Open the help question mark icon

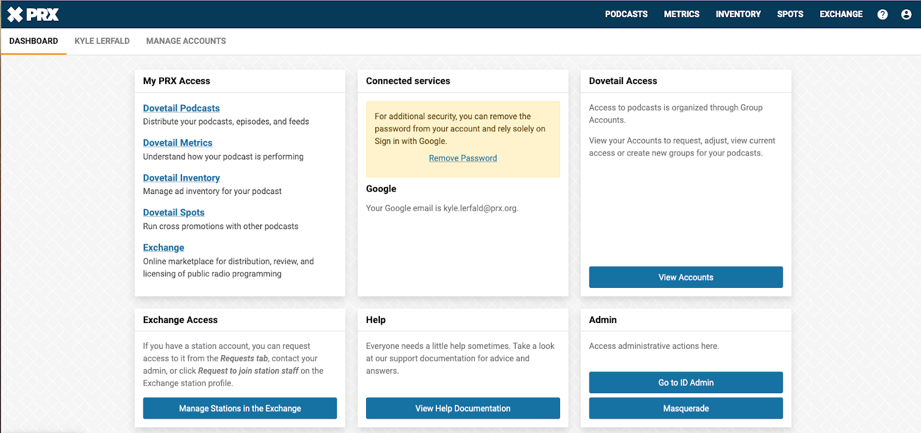[882, 14]
